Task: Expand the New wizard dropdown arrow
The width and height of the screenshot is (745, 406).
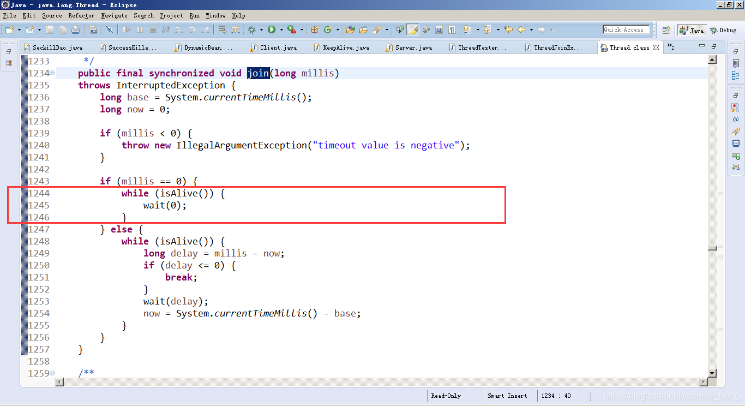Action: pyautogui.click(x=18, y=30)
